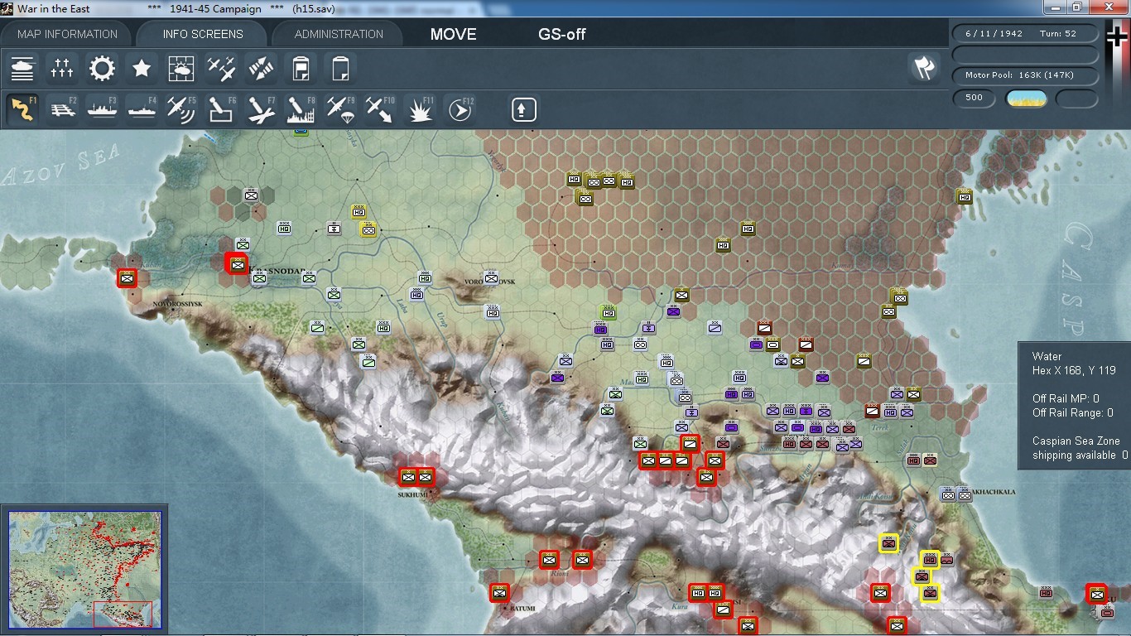Open the blank document report icon
This screenshot has height=636, width=1131.
(x=340, y=68)
